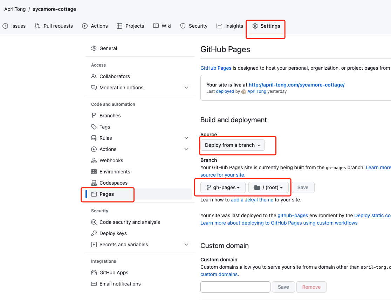Click the Collaborators people icon
Screen dimensions: 391x302
[x=94, y=76]
